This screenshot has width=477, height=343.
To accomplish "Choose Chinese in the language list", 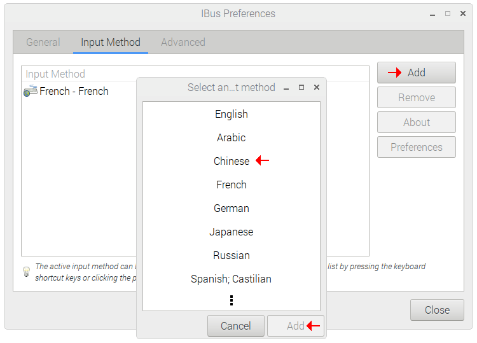I will point(232,161).
